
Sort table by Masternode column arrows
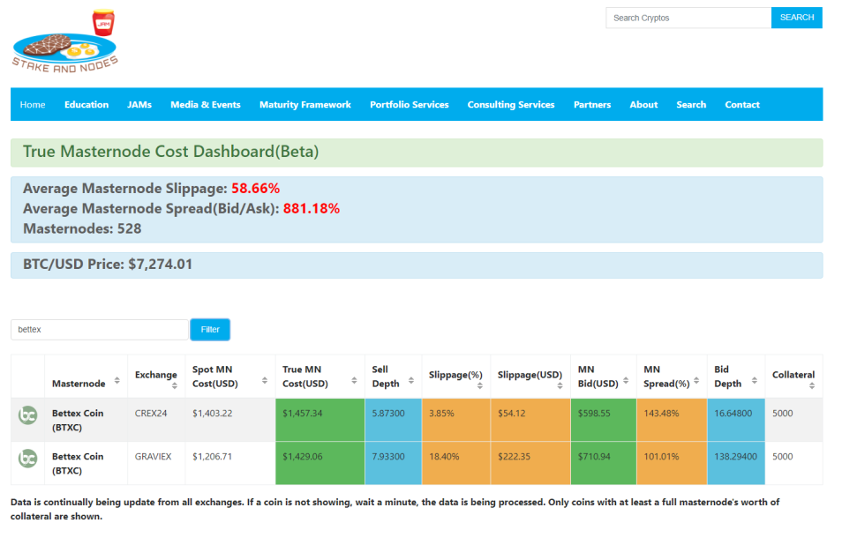point(117,381)
